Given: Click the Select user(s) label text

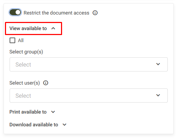Looking at the screenshot, I should click(x=24, y=83).
